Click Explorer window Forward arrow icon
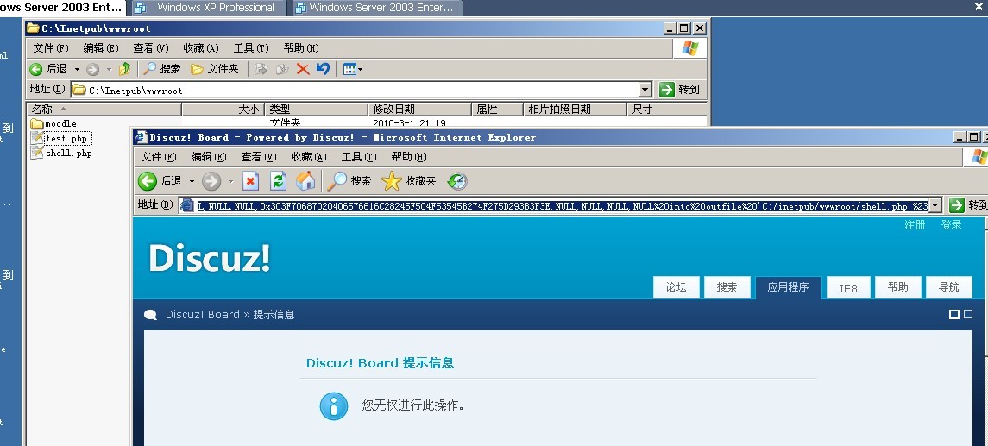This screenshot has height=446, width=988. coord(92,69)
